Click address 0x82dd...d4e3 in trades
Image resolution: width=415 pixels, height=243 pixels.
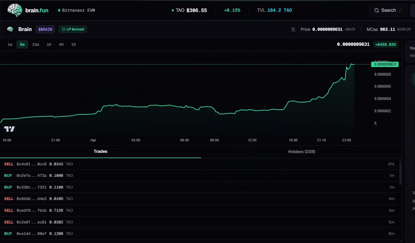[31, 199]
